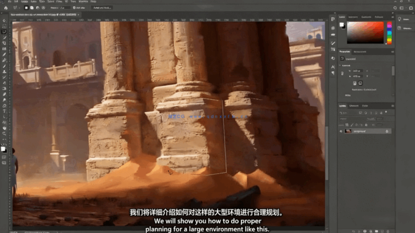This screenshot has width=415, height=233.
Task: Select the Zoom tool
Action: pos(4,134)
